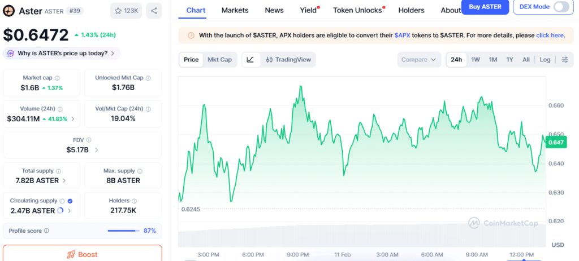Click the 19.04% Vol/Mkt Cap value
The image size is (579, 261).
123,119
